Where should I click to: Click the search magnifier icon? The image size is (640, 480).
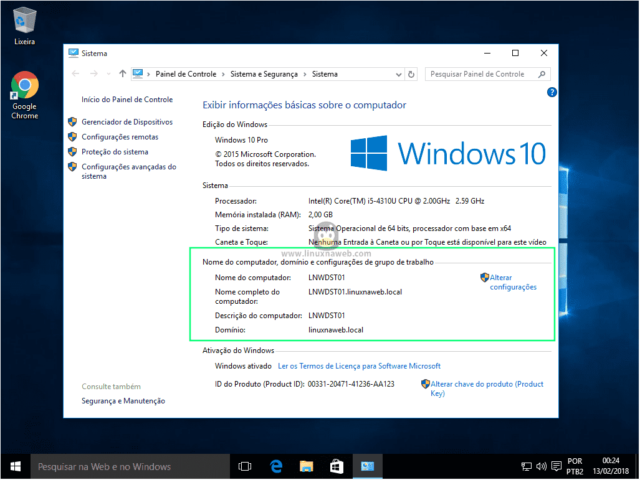click(542, 74)
